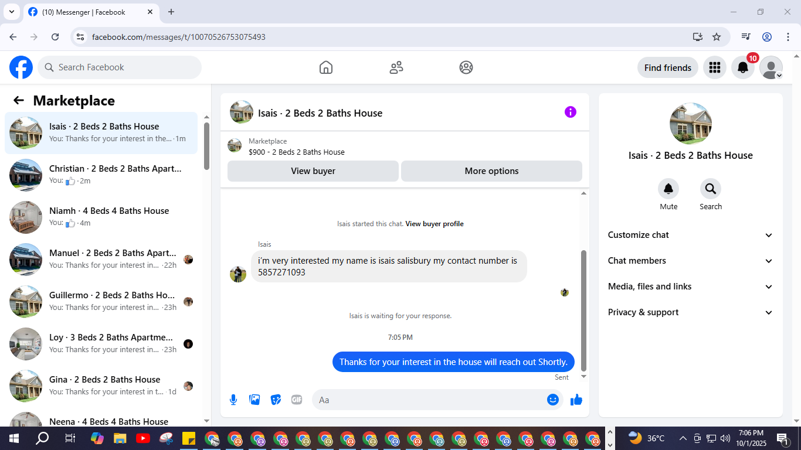The width and height of the screenshot is (801, 450).
Task: Open the Chrome tab search dropdown
Action: click(x=11, y=12)
